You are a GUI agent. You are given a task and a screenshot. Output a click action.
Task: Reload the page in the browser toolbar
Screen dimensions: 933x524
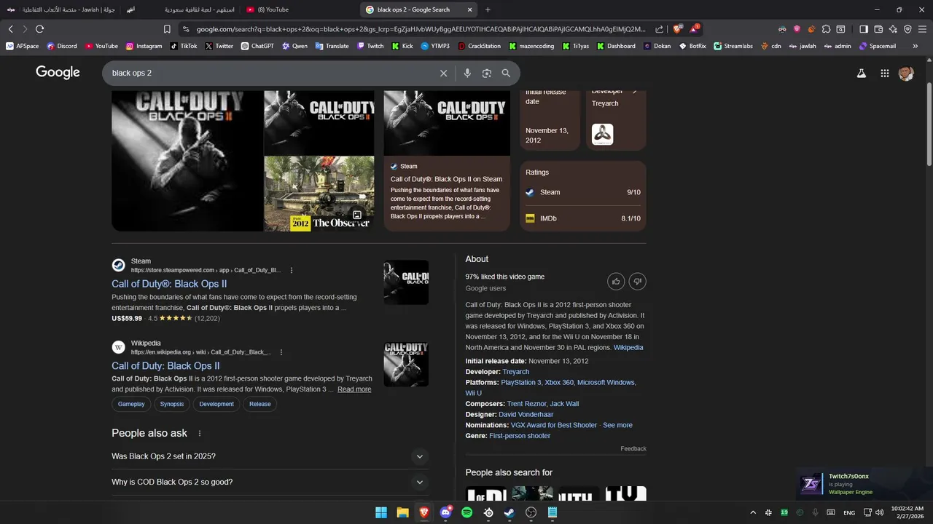pyautogui.click(x=39, y=29)
